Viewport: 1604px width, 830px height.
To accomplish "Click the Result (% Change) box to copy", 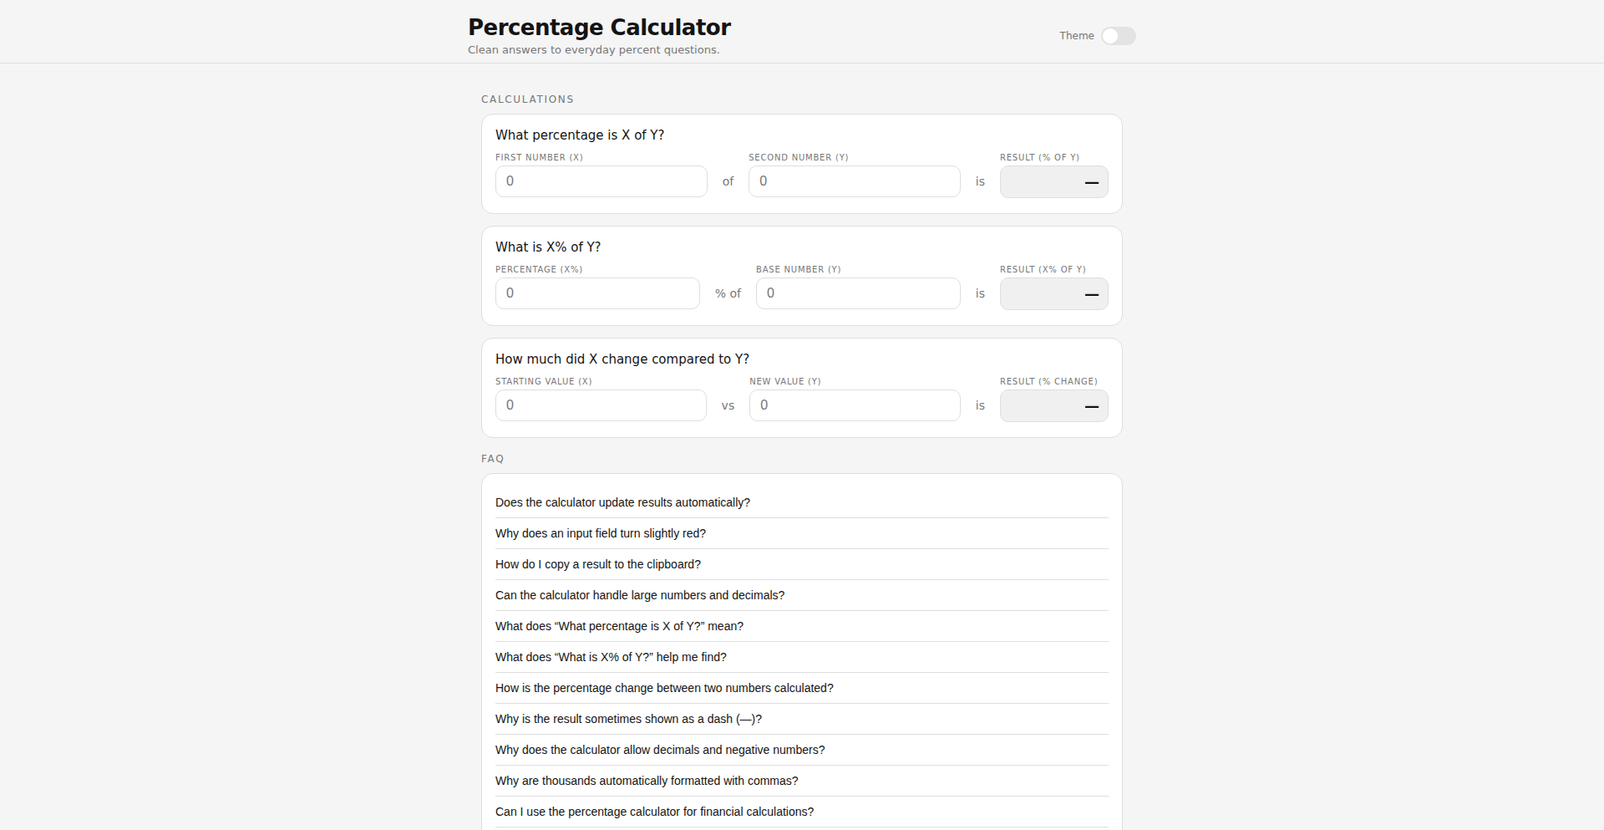I will click(1053, 405).
